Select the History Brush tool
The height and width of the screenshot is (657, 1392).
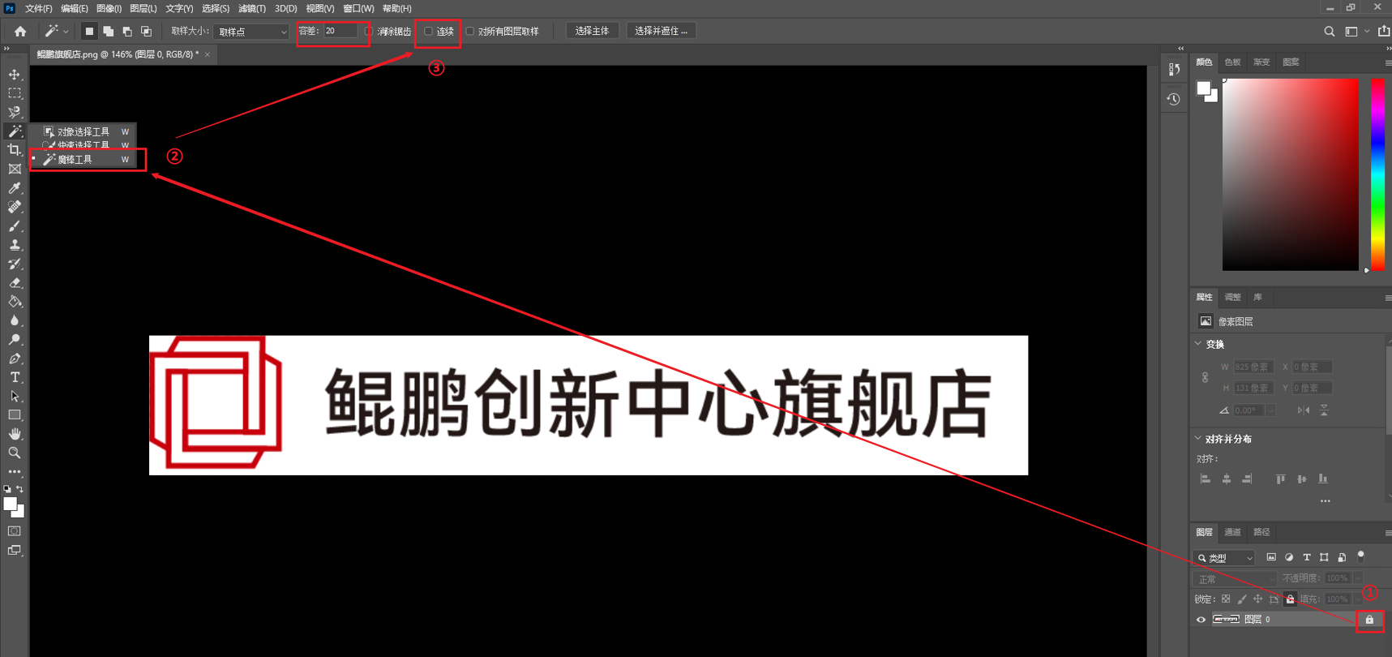click(15, 264)
